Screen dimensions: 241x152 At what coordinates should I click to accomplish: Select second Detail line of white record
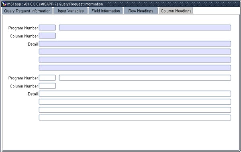tap(135, 101)
